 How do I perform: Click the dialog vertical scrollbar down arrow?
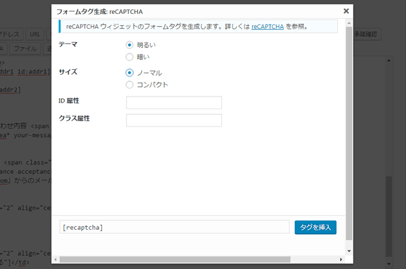pos(349,251)
